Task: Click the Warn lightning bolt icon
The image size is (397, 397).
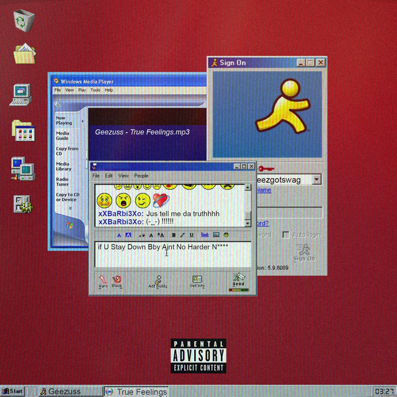Action: pyautogui.click(x=104, y=280)
